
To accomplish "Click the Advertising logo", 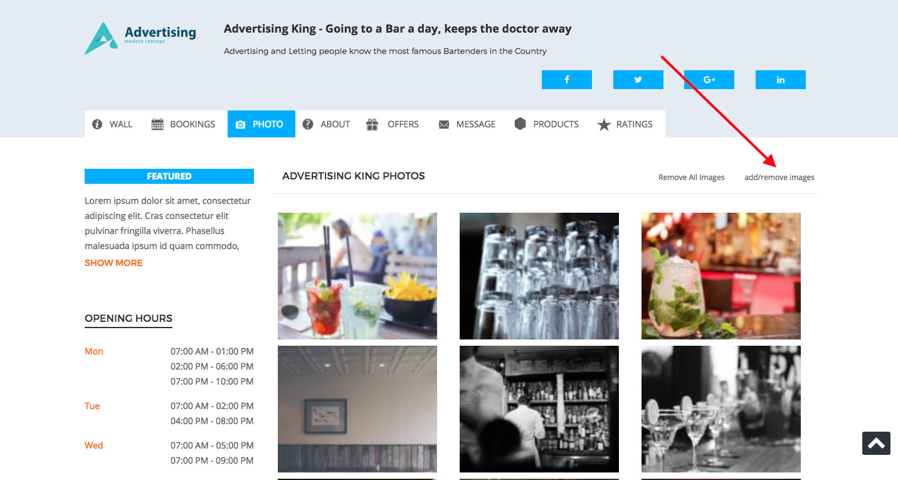I will (139, 38).
